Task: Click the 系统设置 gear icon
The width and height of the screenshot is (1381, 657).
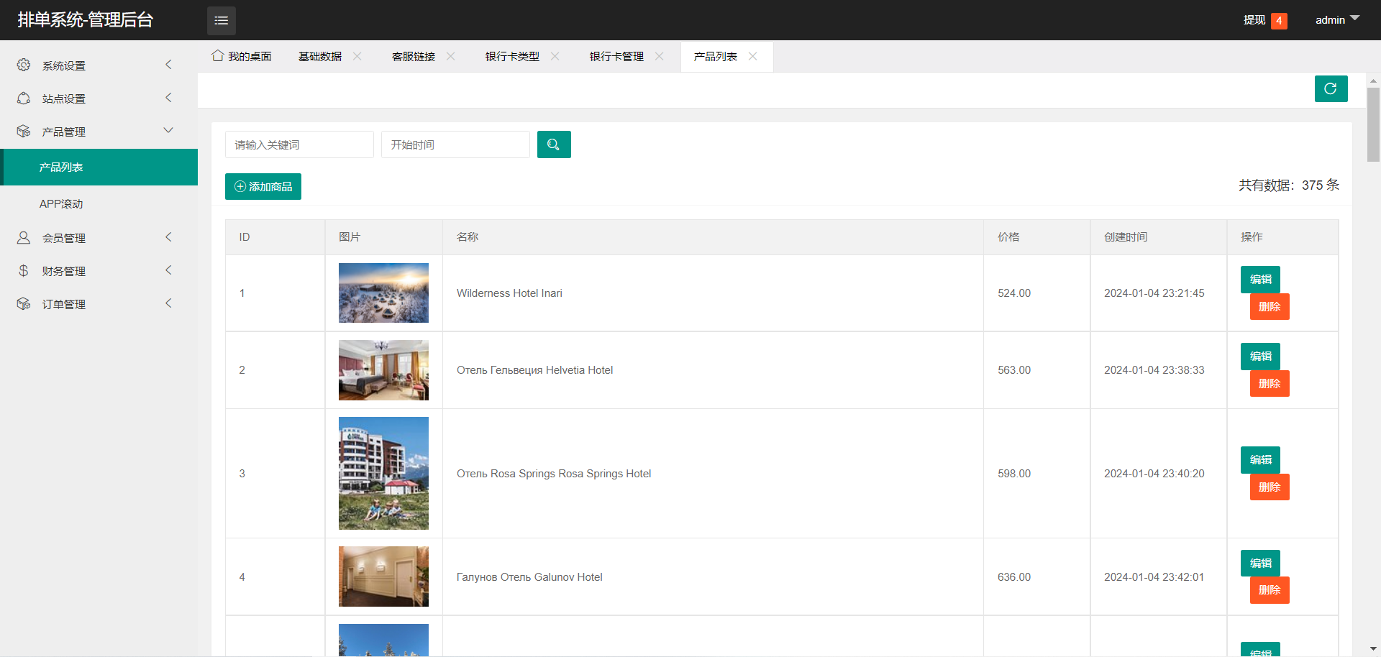Action: 24,65
